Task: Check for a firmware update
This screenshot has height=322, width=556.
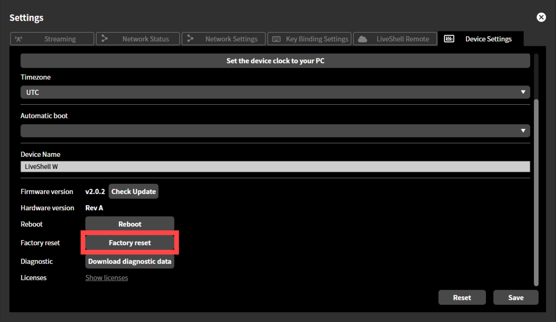Action: point(133,191)
